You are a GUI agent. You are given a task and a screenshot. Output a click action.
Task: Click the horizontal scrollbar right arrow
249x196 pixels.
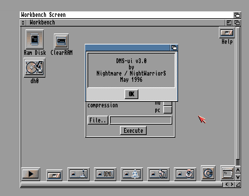(232, 185)
